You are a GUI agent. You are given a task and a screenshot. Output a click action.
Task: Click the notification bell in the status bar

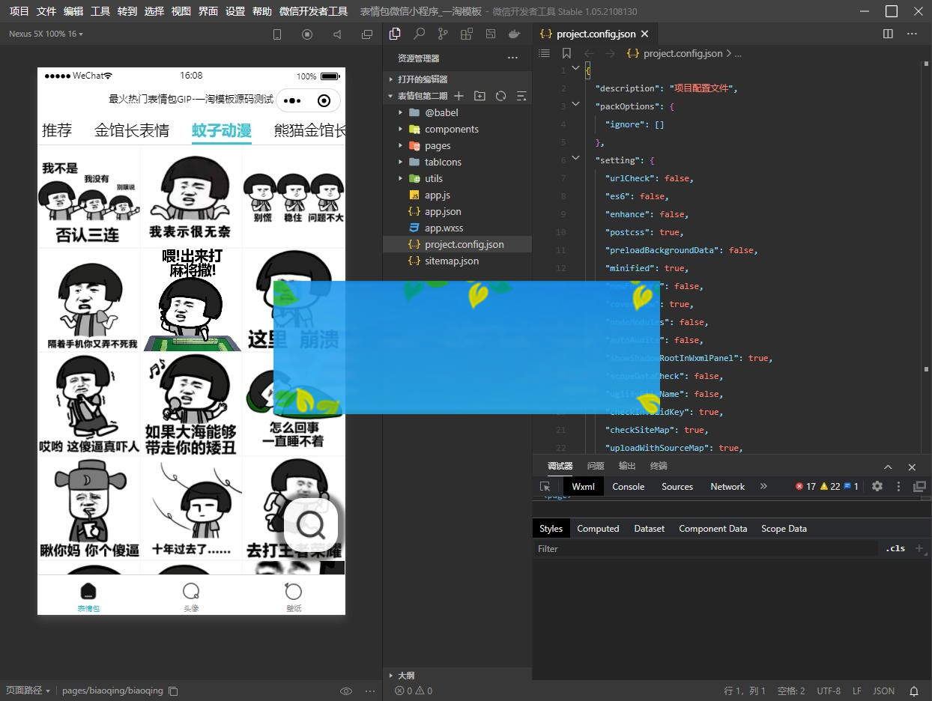point(914,691)
